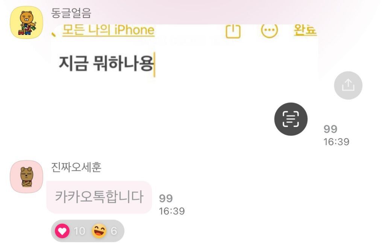Click the 지금 뭐하나용 note title text

[x=106, y=63]
